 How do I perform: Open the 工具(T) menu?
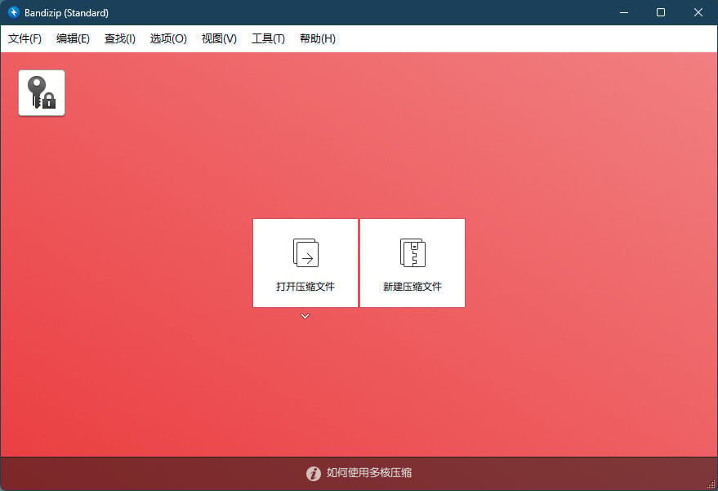click(268, 38)
